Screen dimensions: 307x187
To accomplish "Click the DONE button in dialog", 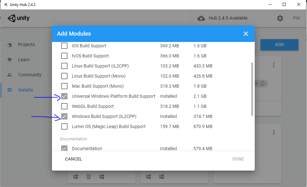I will pyautogui.click(x=238, y=159).
